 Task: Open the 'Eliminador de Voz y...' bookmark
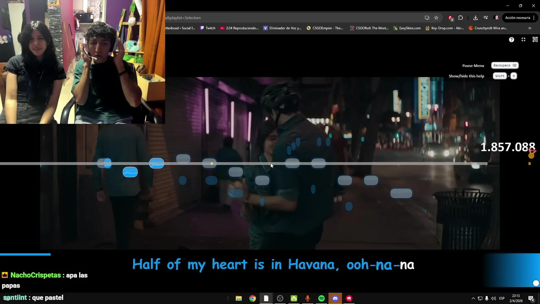282,28
